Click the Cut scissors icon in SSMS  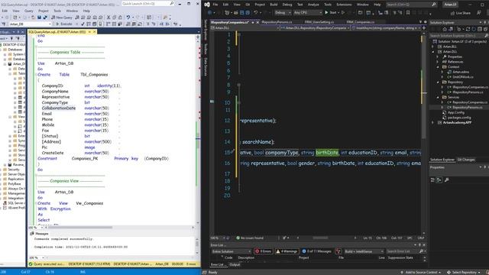pos(108,18)
